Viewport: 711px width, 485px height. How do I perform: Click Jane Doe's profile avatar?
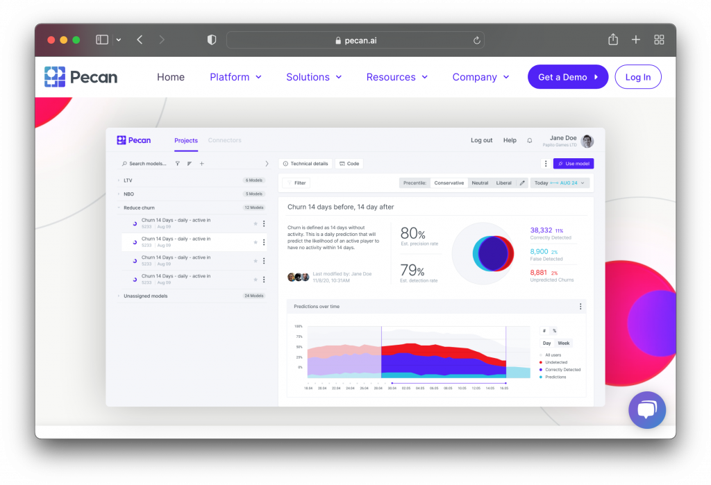coord(587,141)
